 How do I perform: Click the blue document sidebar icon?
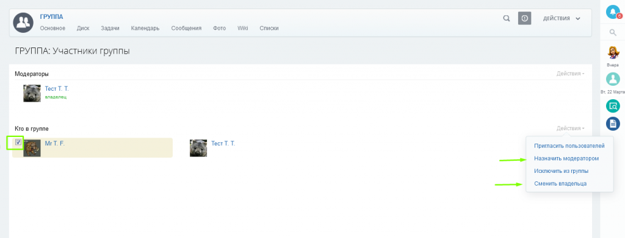point(613,124)
